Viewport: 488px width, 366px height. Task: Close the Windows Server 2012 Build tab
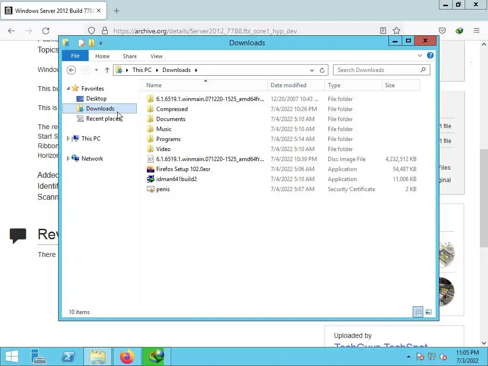99,10
